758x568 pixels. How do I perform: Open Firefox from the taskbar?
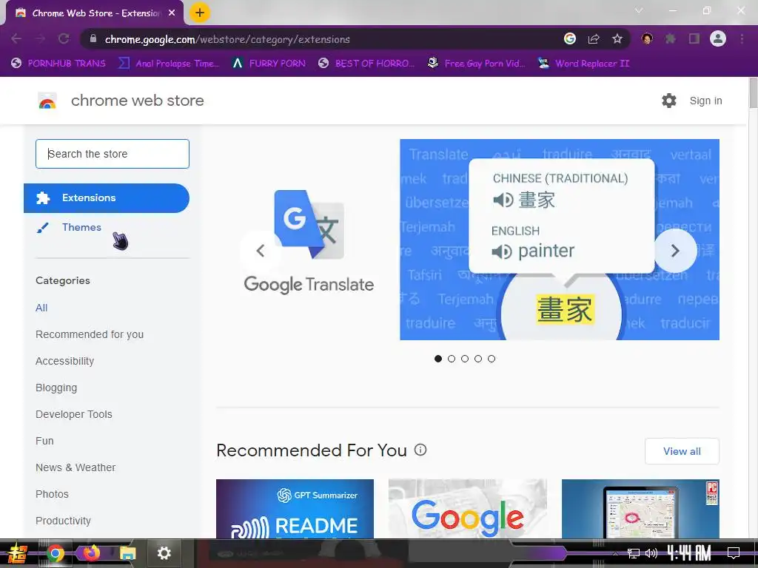91,553
